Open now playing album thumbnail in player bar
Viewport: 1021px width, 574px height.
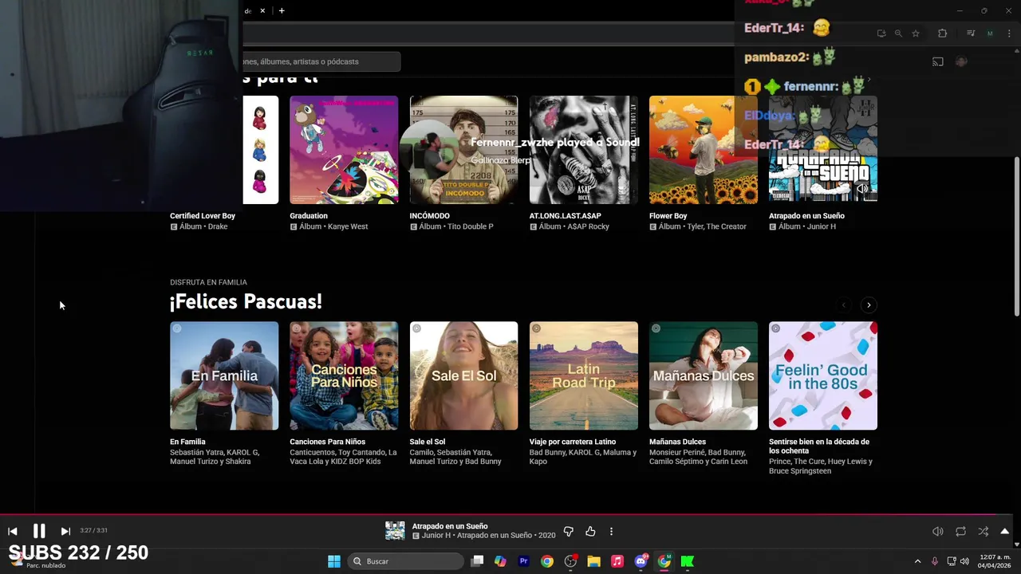[x=395, y=531]
